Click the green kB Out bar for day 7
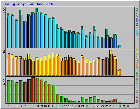 (x=34, y=90)
